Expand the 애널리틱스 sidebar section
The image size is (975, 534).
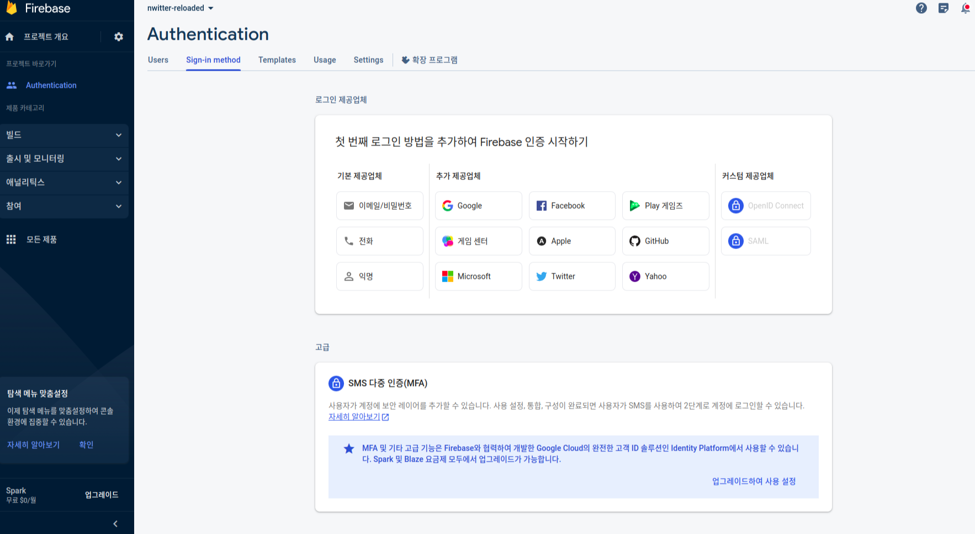[64, 182]
